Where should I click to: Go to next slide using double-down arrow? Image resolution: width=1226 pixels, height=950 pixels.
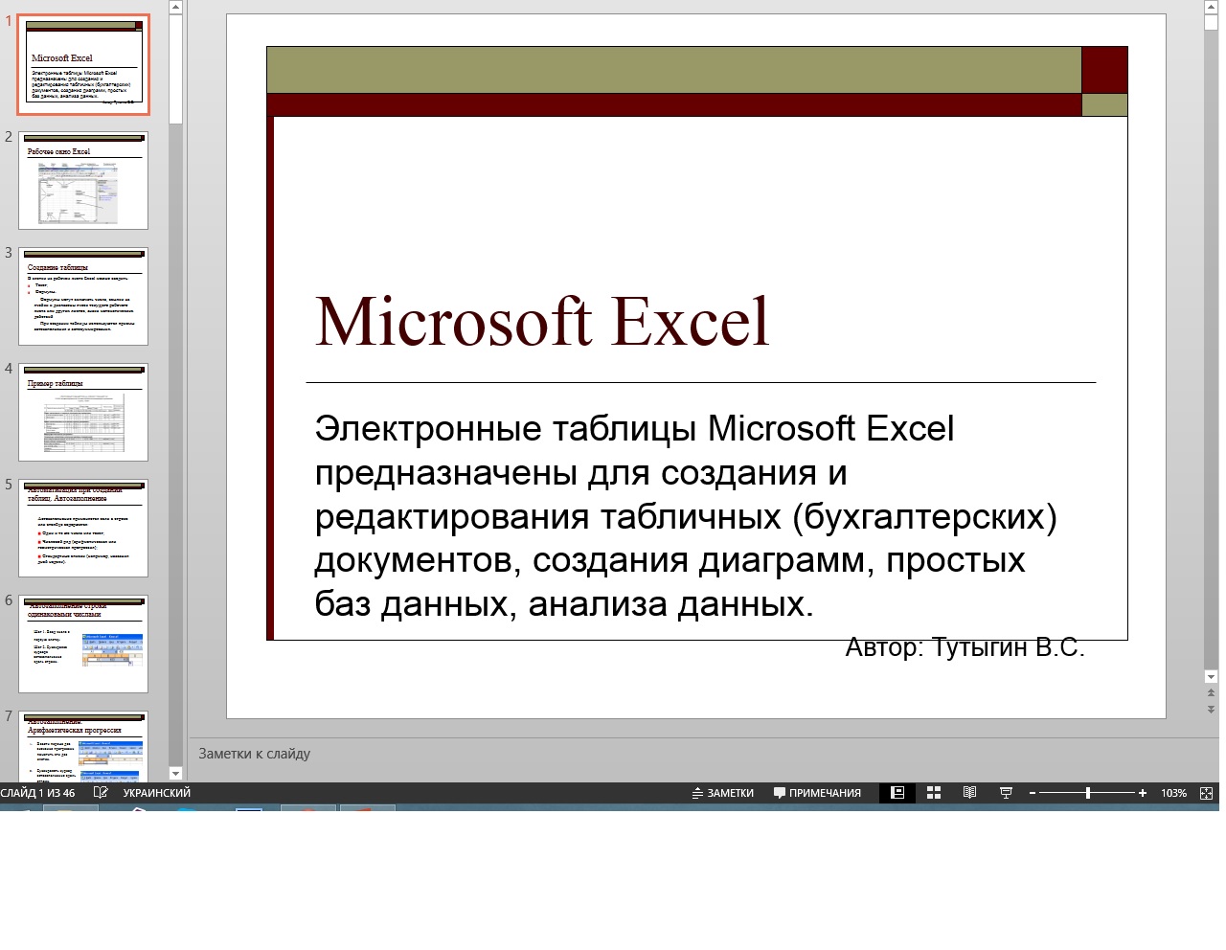[x=1212, y=710]
